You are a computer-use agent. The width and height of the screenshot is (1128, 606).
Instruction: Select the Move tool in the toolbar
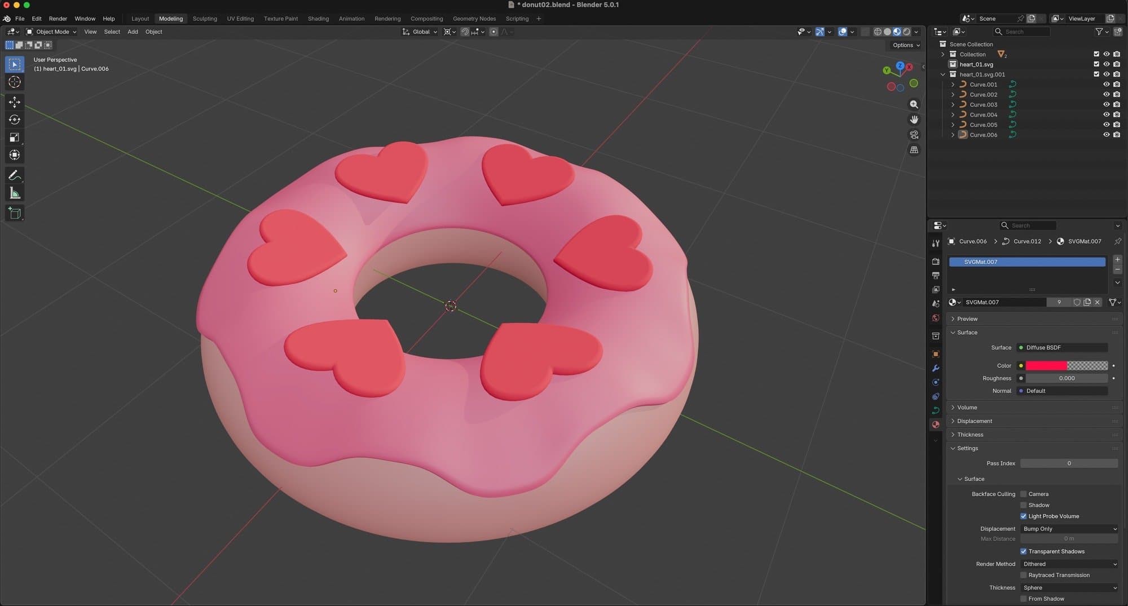point(15,102)
